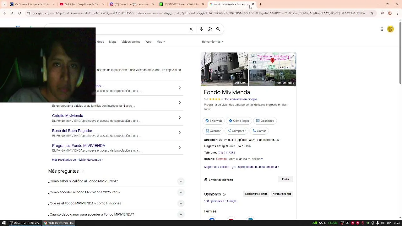Switch to the Old School Deep House tab

pyautogui.click(x=82, y=4)
